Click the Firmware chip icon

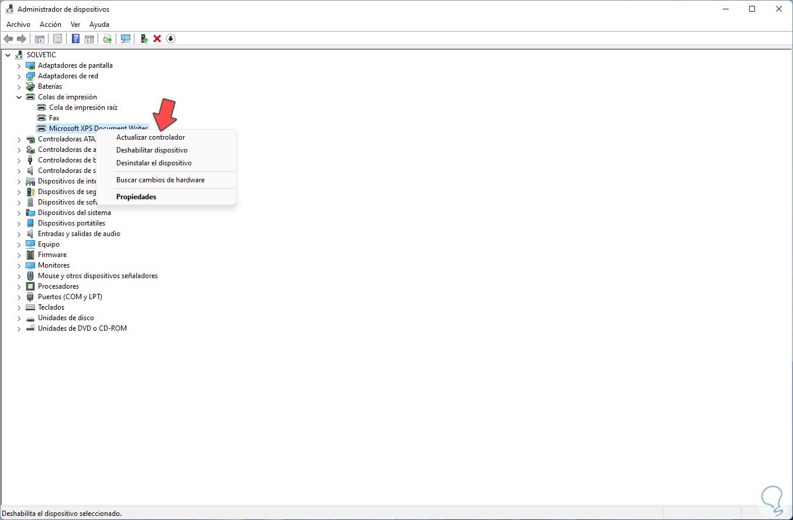(x=30, y=255)
